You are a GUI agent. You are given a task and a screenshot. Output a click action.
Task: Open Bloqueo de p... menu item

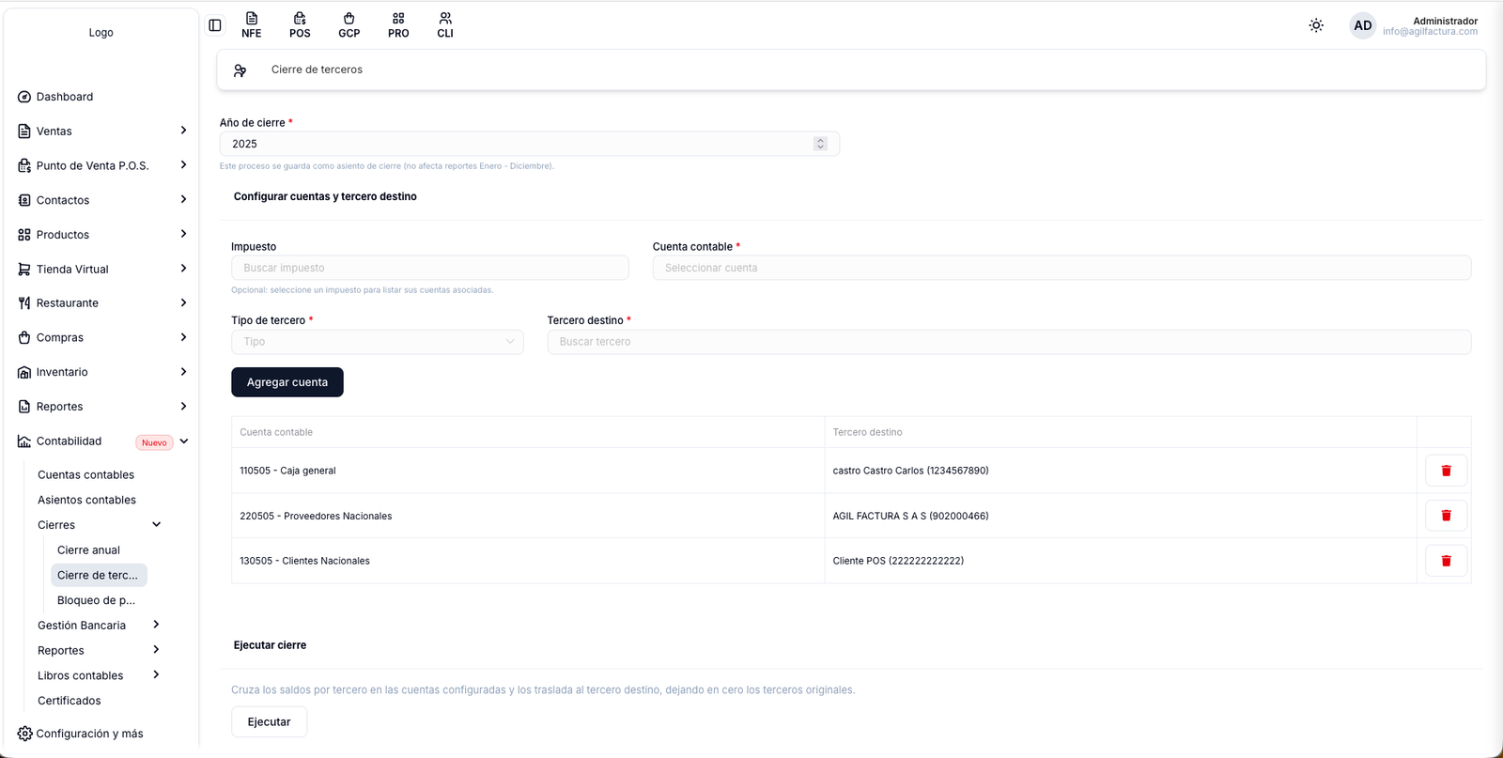(x=96, y=600)
